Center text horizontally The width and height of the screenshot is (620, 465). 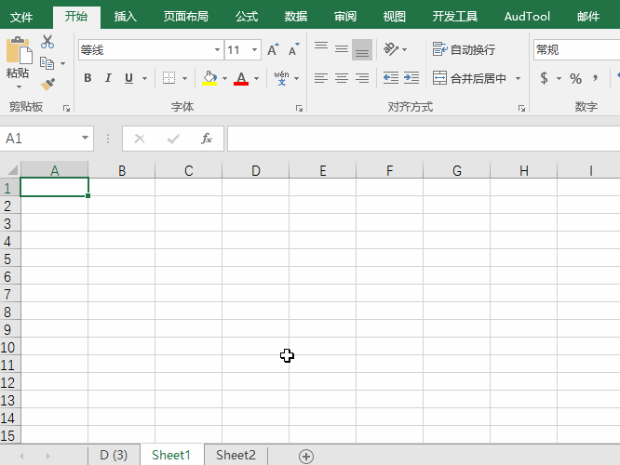point(342,78)
